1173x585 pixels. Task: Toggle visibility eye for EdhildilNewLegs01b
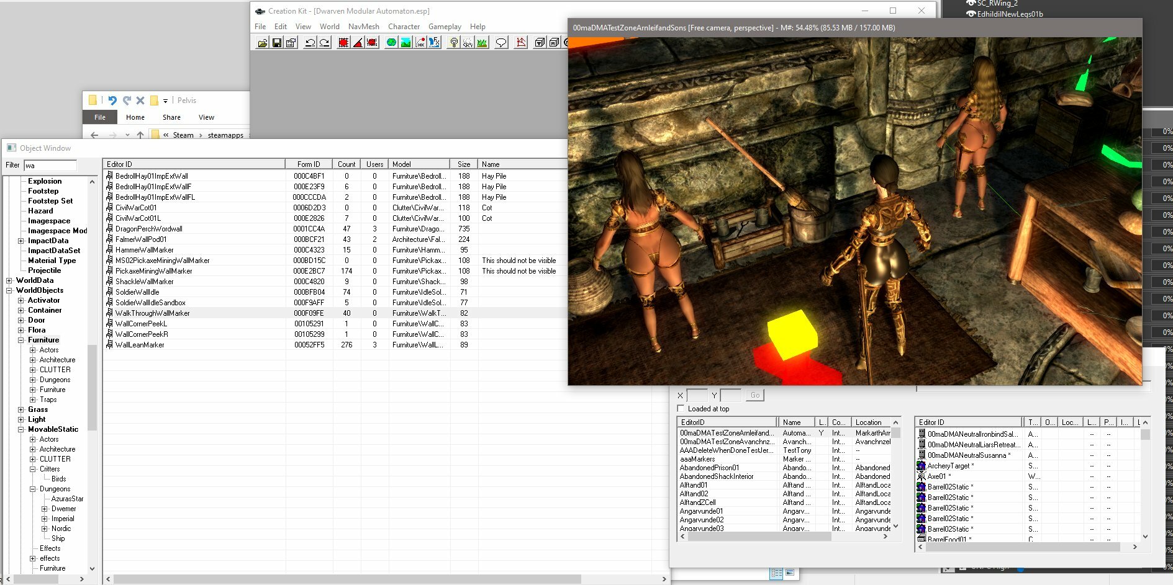(x=971, y=14)
